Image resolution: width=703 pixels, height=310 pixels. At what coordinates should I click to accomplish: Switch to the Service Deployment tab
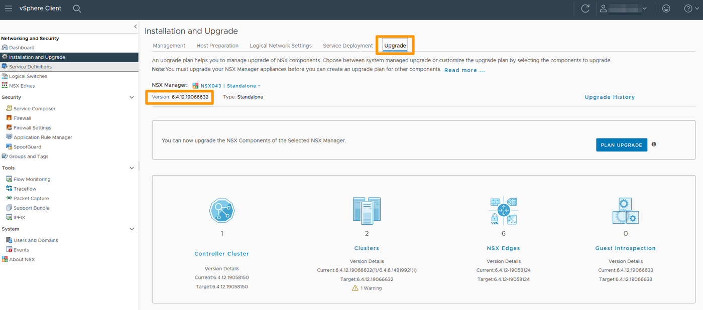click(x=347, y=45)
